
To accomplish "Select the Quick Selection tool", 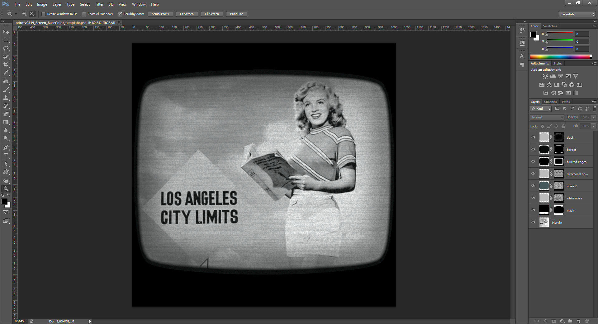I will (6, 56).
